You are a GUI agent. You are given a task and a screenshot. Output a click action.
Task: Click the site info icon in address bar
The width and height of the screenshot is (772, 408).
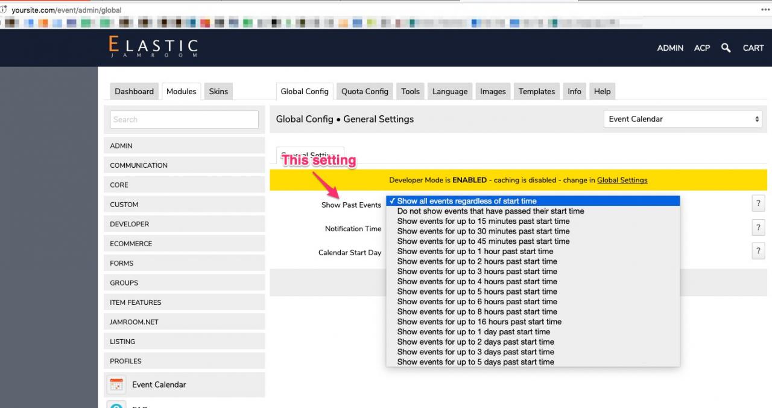5,10
